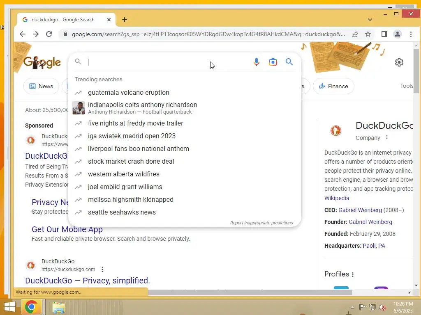This screenshot has width=421, height=315.
Task: Open Google Lens image search camera icon
Action: coord(273,62)
